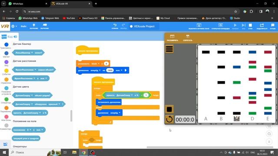This screenshot has height=156, width=278.
Task: Click the 'остановить движение' block
Action: click(x=109, y=102)
